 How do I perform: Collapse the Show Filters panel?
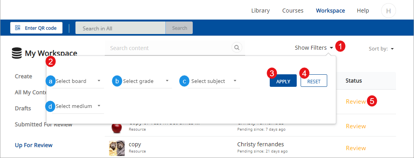314,48
